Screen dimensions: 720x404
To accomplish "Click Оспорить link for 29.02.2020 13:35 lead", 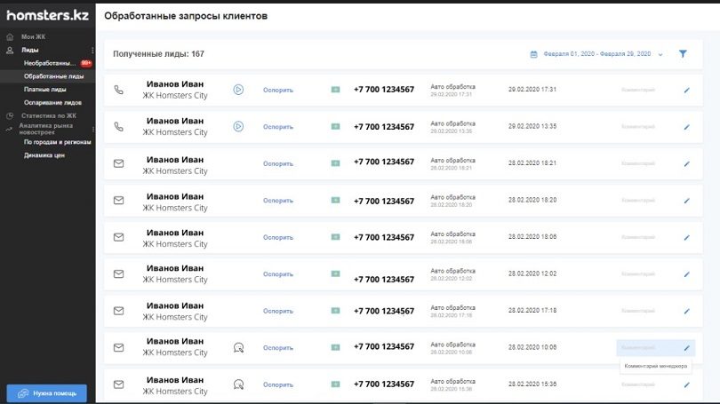I will [278, 127].
